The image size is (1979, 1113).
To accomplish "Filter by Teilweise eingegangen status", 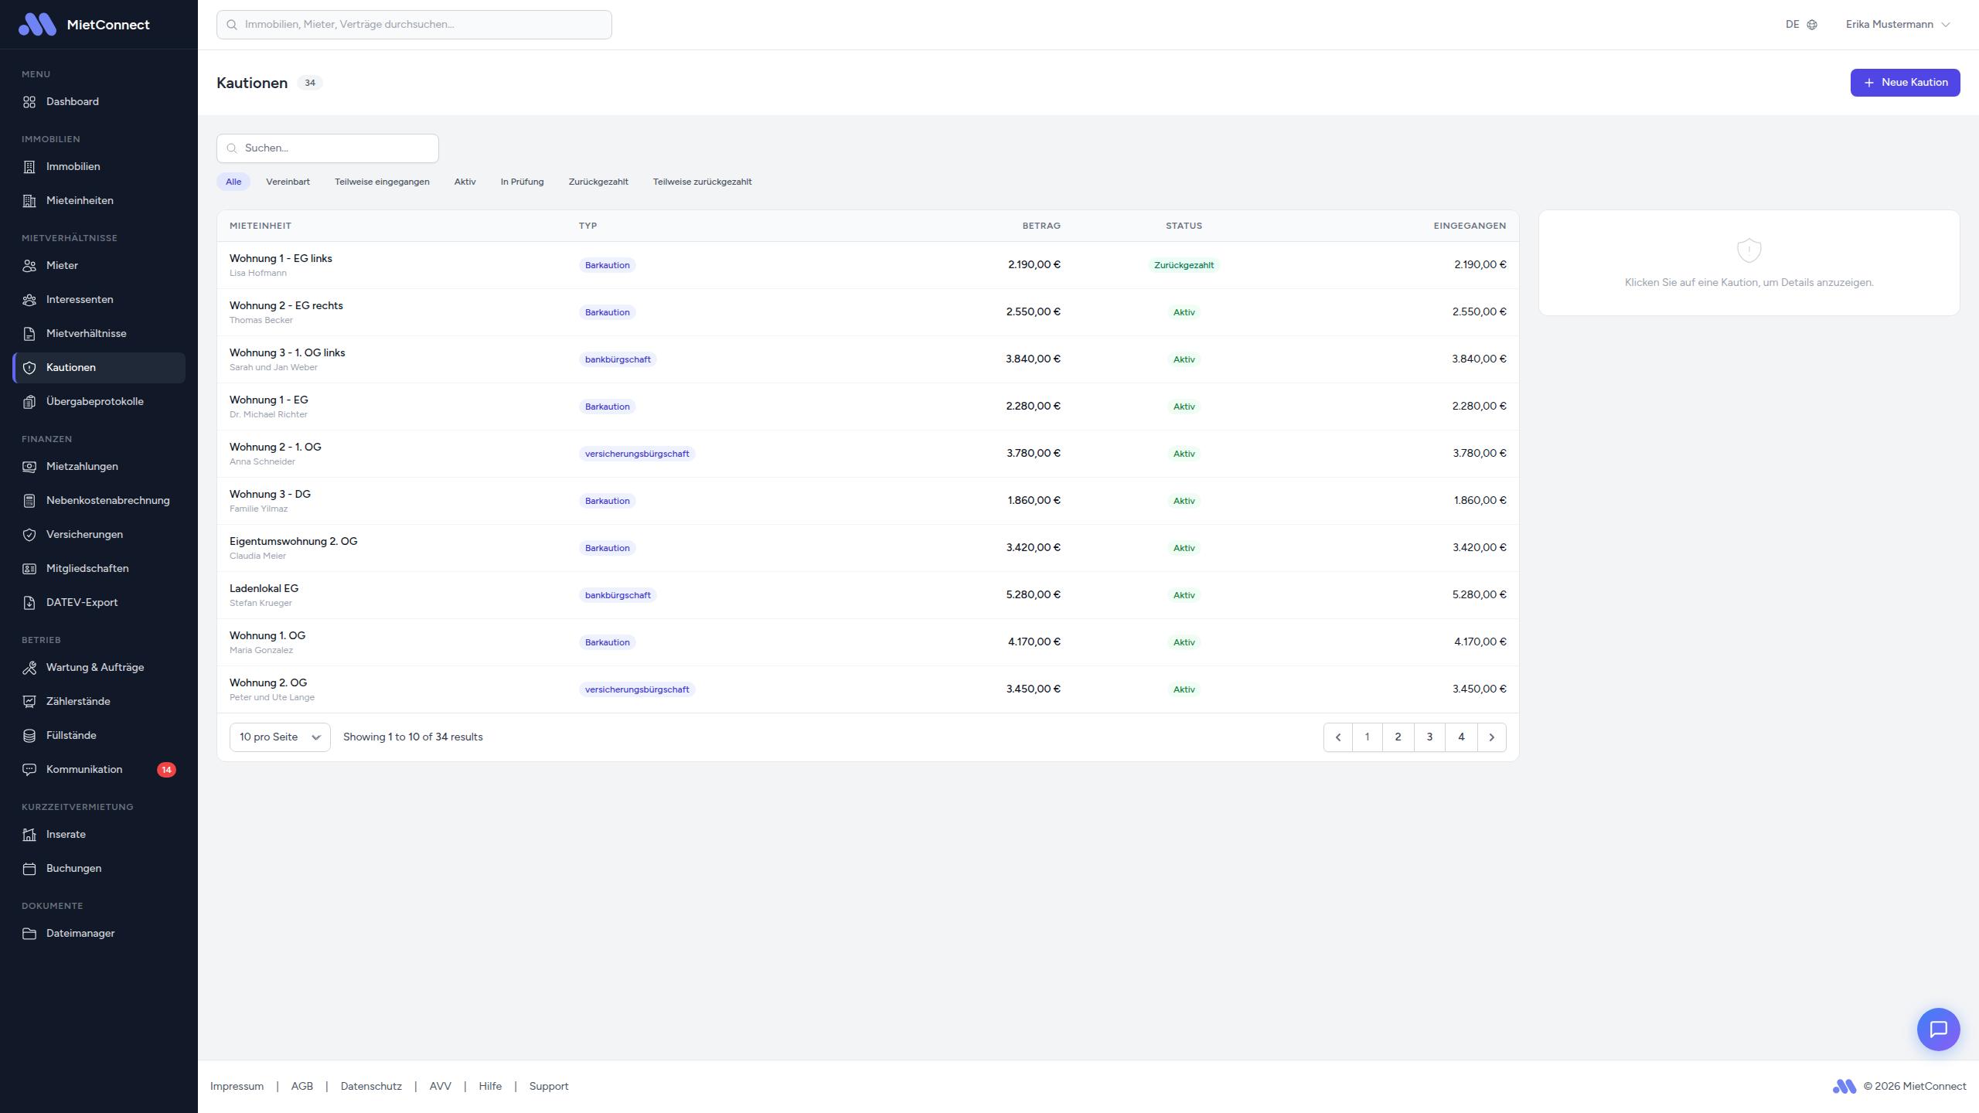I will (x=382, y=182).
